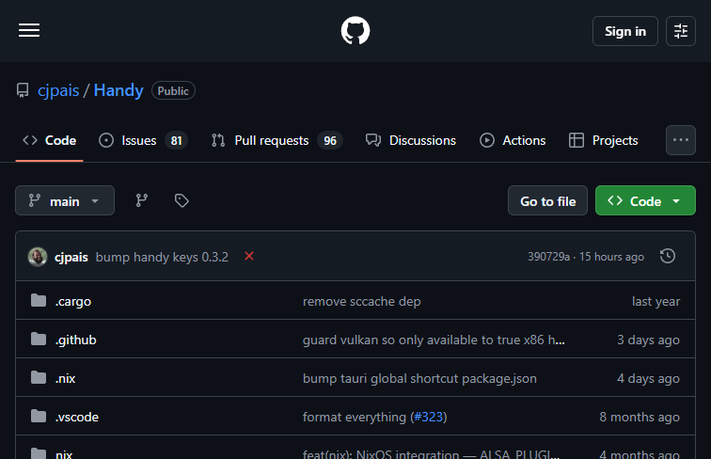Show more repository tabs via ellipsis
This screenshot has width=711, height=459.
[681, 140]
